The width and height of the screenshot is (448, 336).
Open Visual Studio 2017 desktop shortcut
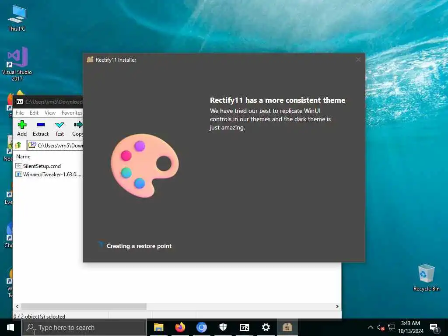(x=17, y=64)
